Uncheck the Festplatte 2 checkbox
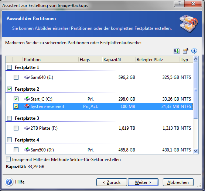Screen dimensions: 205x192 tap(9, 89)
